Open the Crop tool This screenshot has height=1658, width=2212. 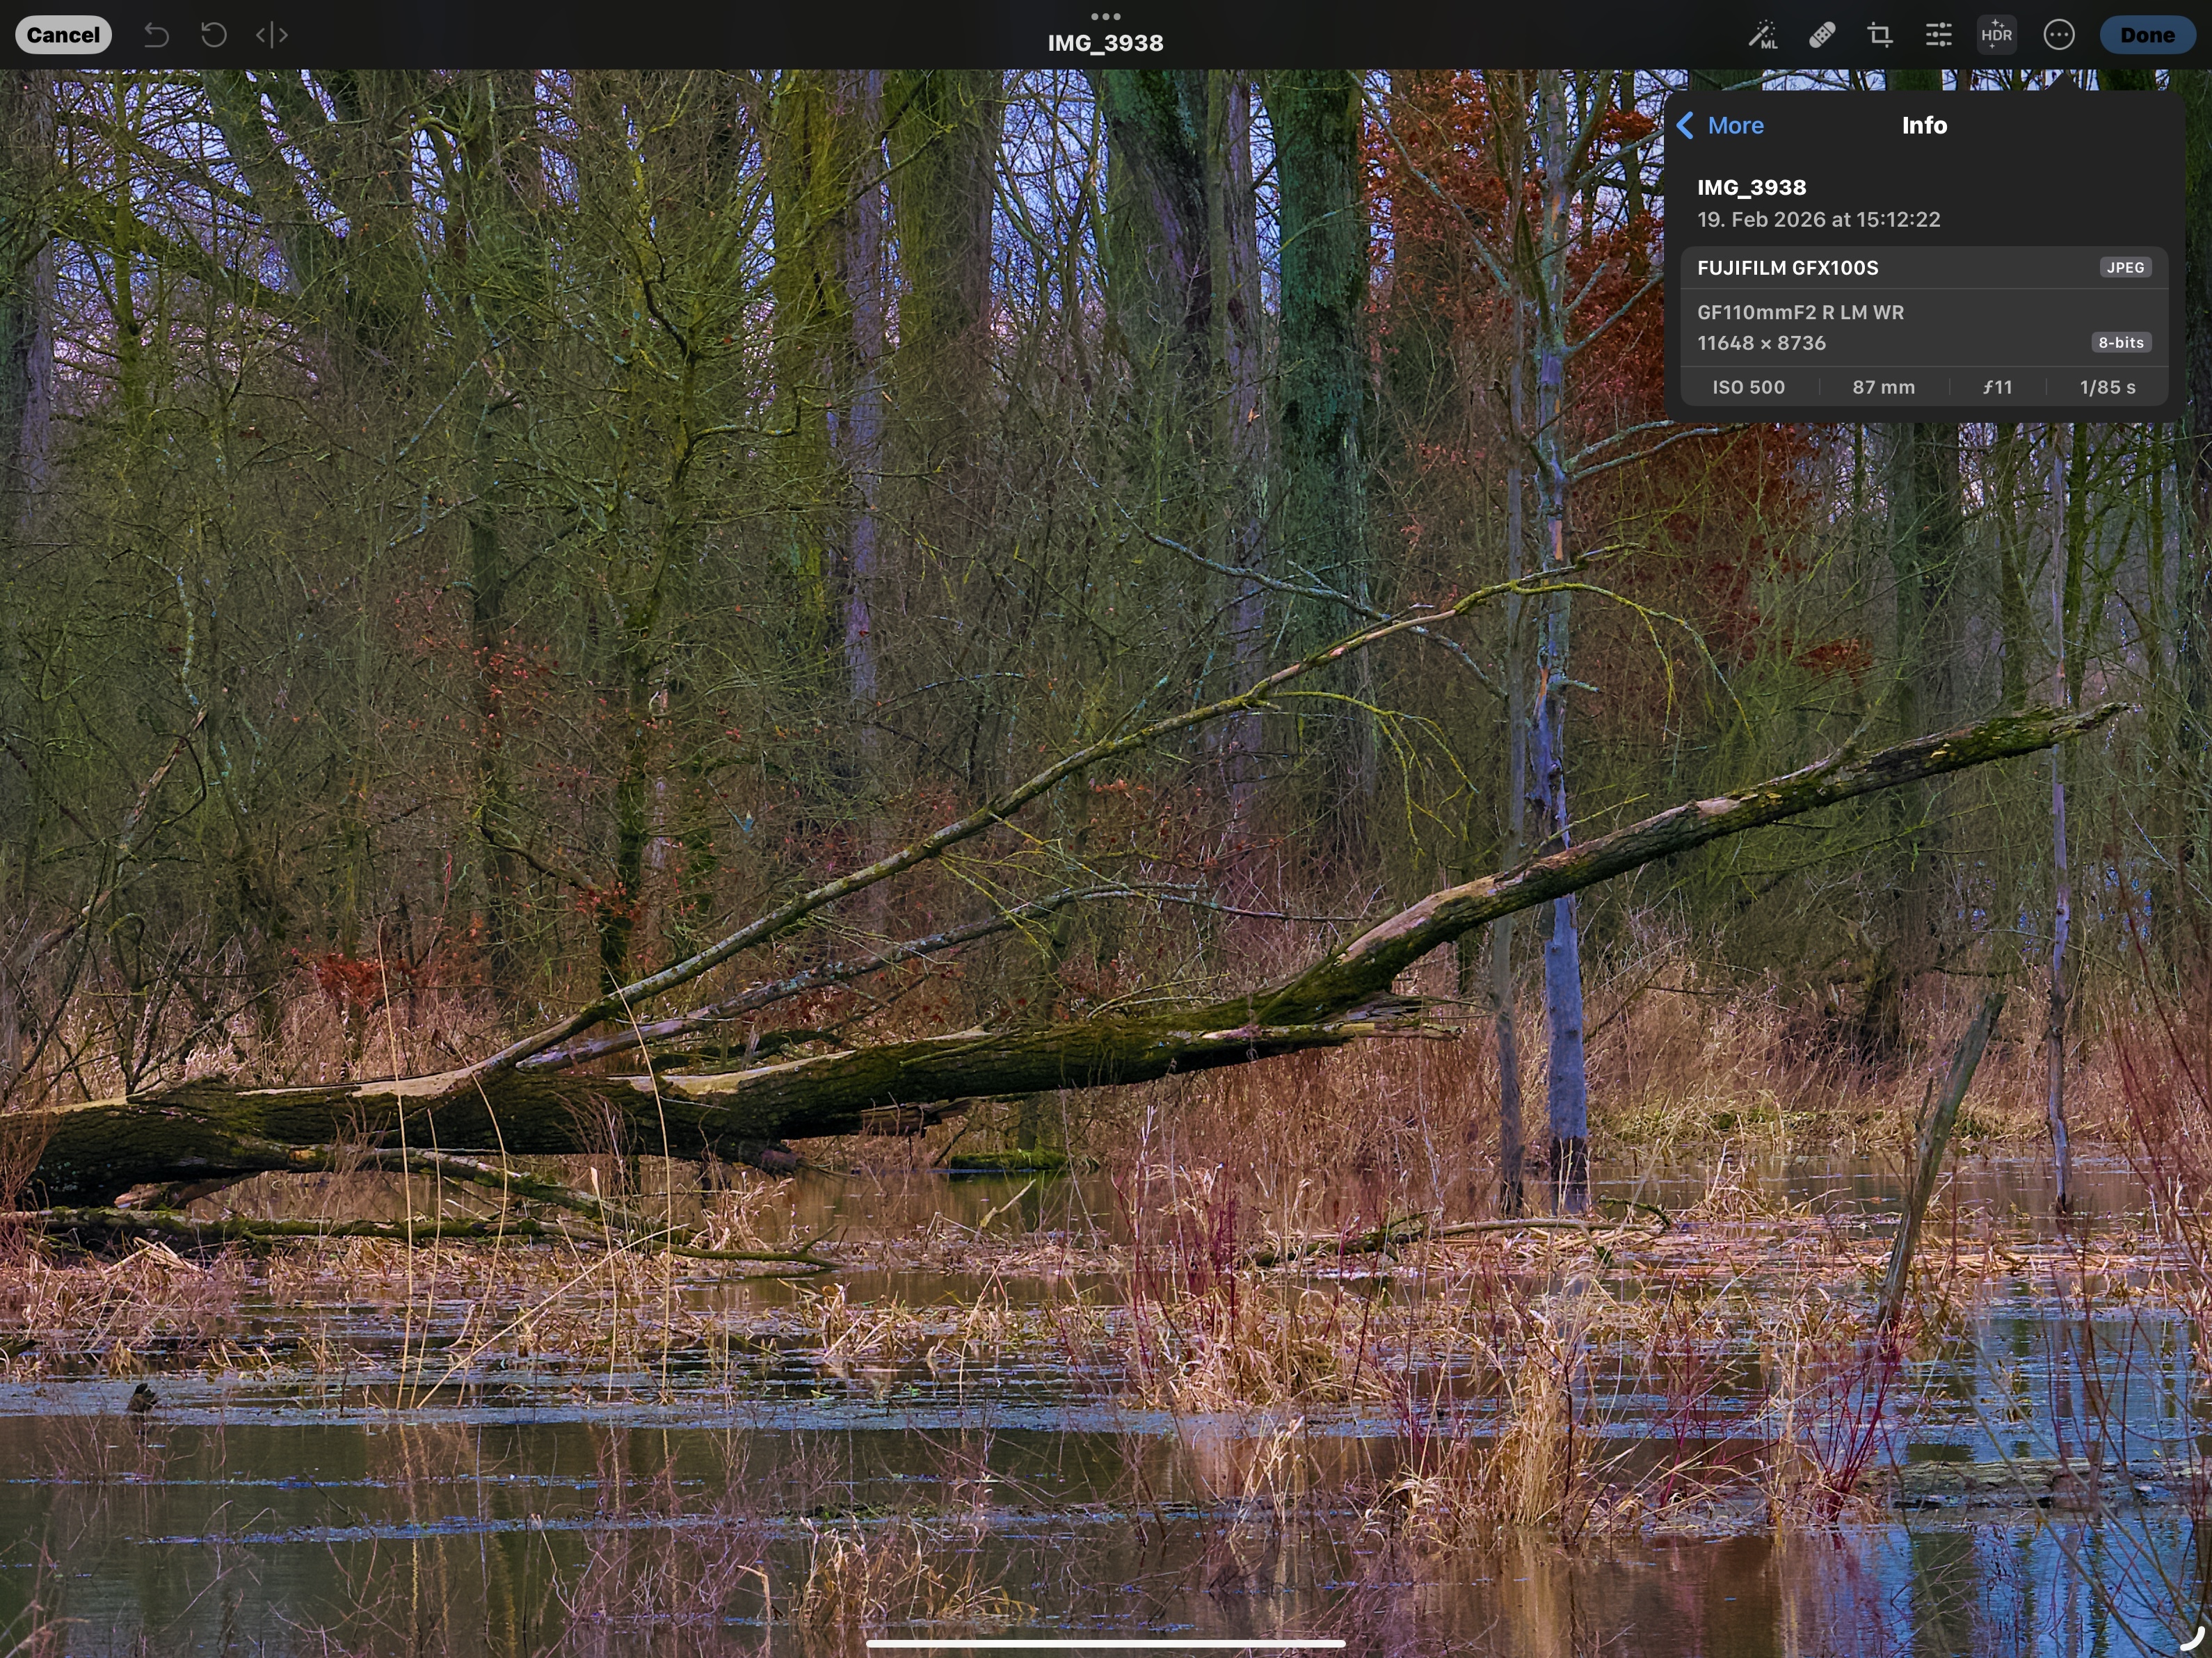(x=1880, y=36)
